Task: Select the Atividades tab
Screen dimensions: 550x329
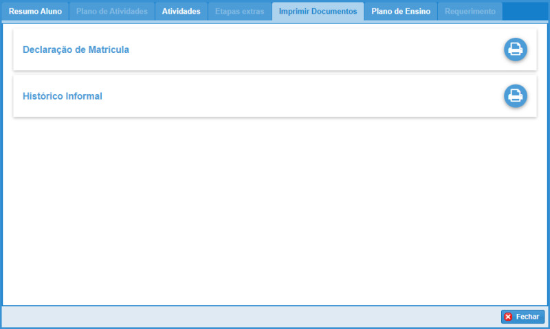Action: (181, 12)
